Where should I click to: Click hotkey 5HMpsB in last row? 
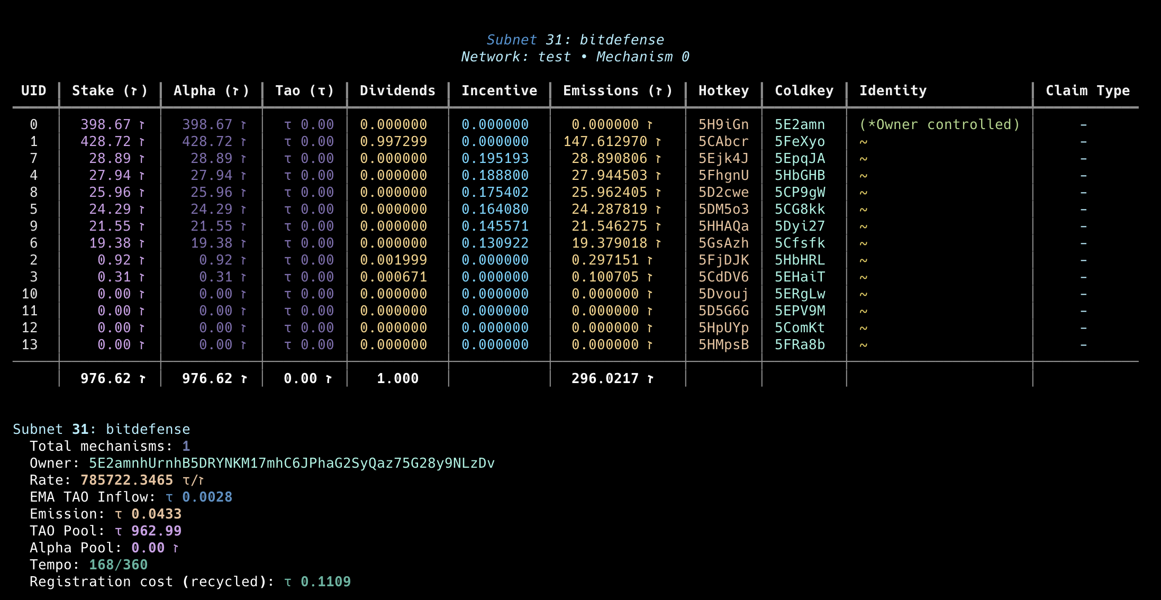723,344
